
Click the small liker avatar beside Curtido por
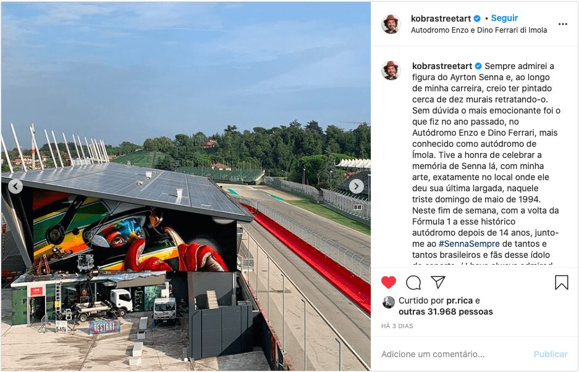(x=389, y=302)
